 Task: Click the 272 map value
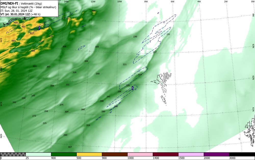click(34, 116)
